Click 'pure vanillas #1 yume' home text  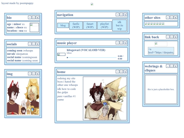pos(66,98)
